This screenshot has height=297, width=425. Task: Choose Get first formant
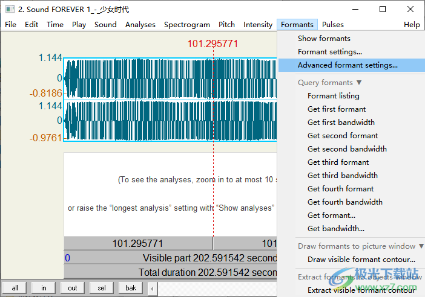(x=337, y=109)
